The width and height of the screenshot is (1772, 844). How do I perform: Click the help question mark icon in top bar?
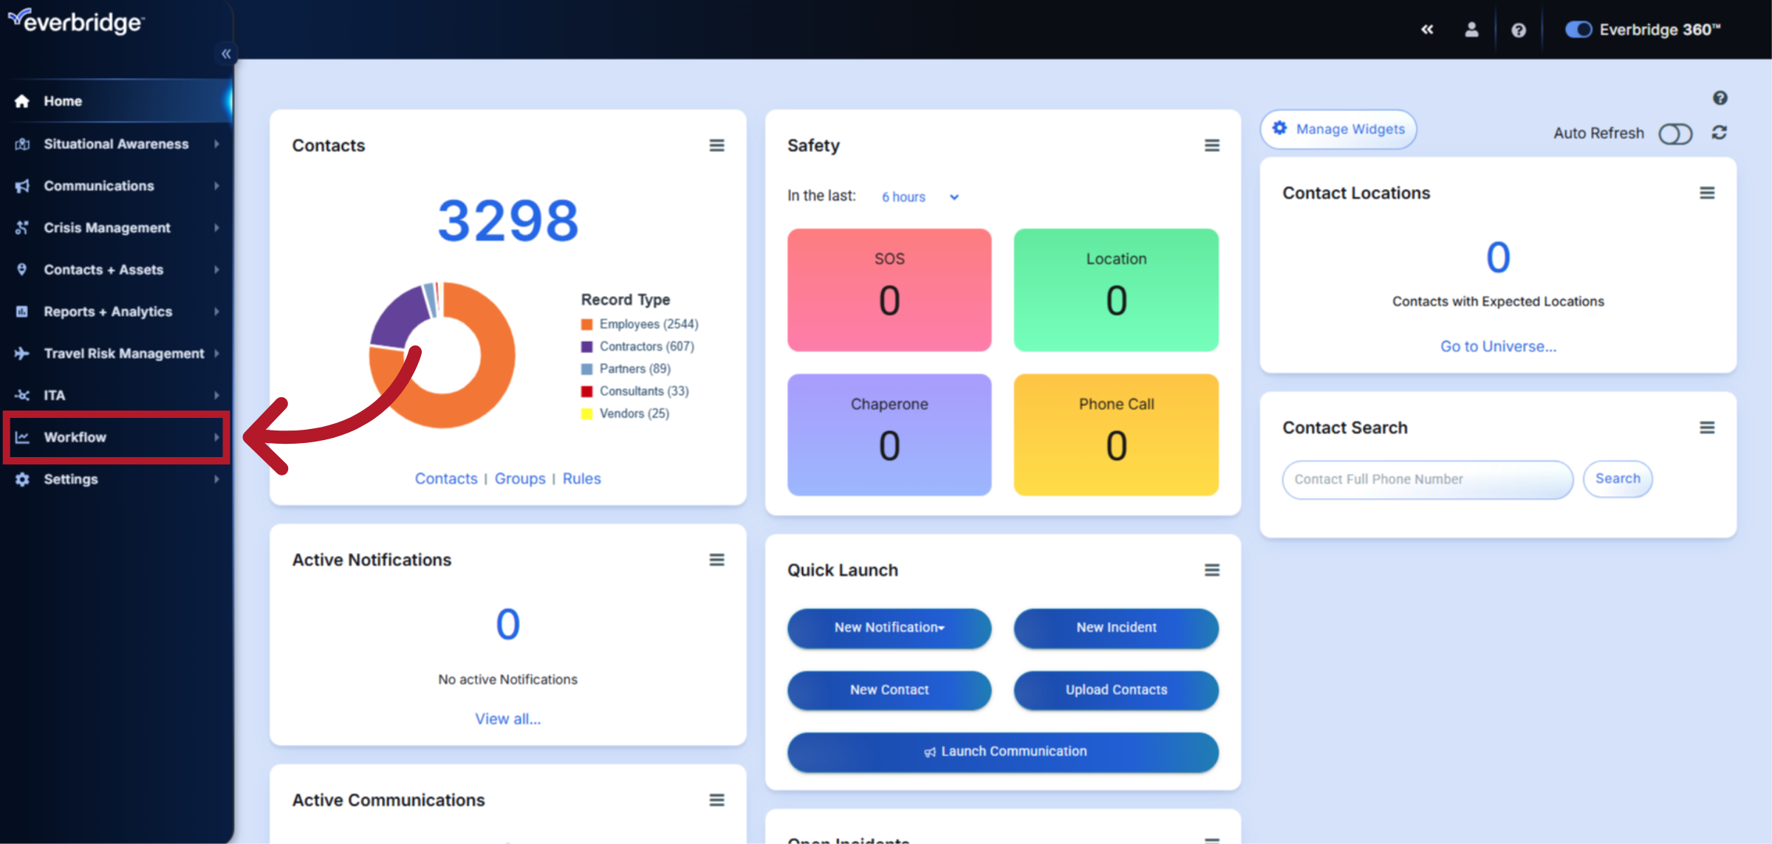click(1519, 30)
